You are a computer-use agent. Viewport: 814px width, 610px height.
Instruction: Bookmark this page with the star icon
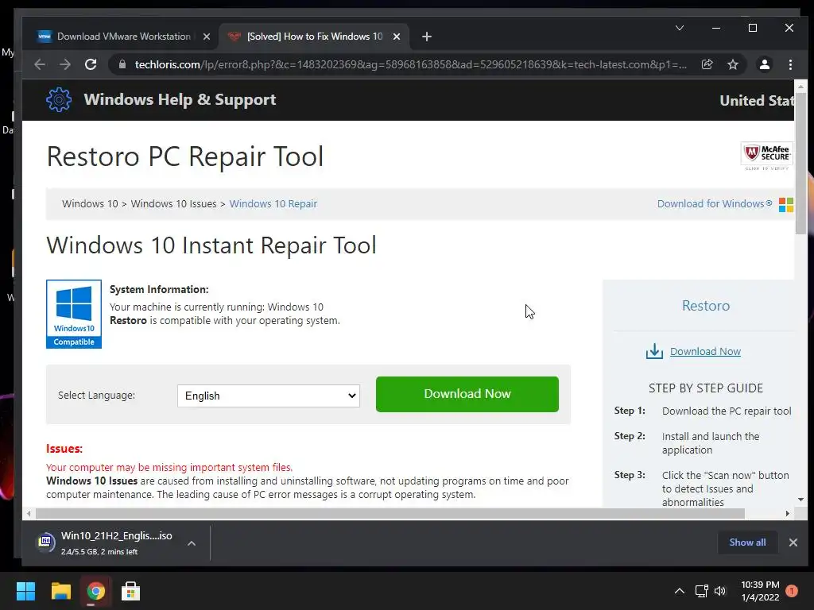coord(732,64)
